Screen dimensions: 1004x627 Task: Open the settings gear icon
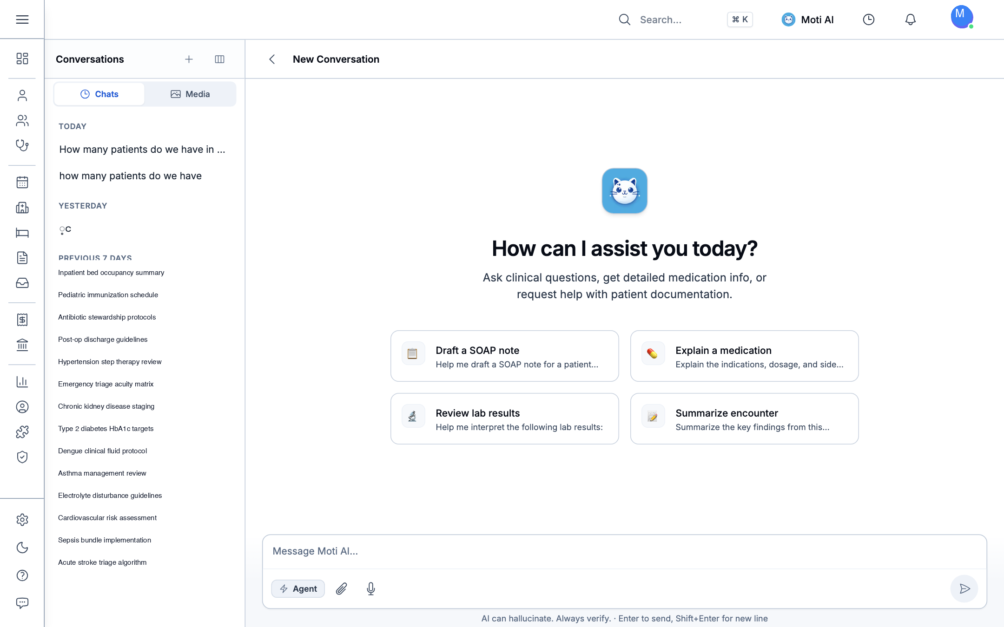22,519
